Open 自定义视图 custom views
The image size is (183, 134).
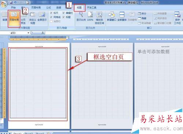pos(33,18)
